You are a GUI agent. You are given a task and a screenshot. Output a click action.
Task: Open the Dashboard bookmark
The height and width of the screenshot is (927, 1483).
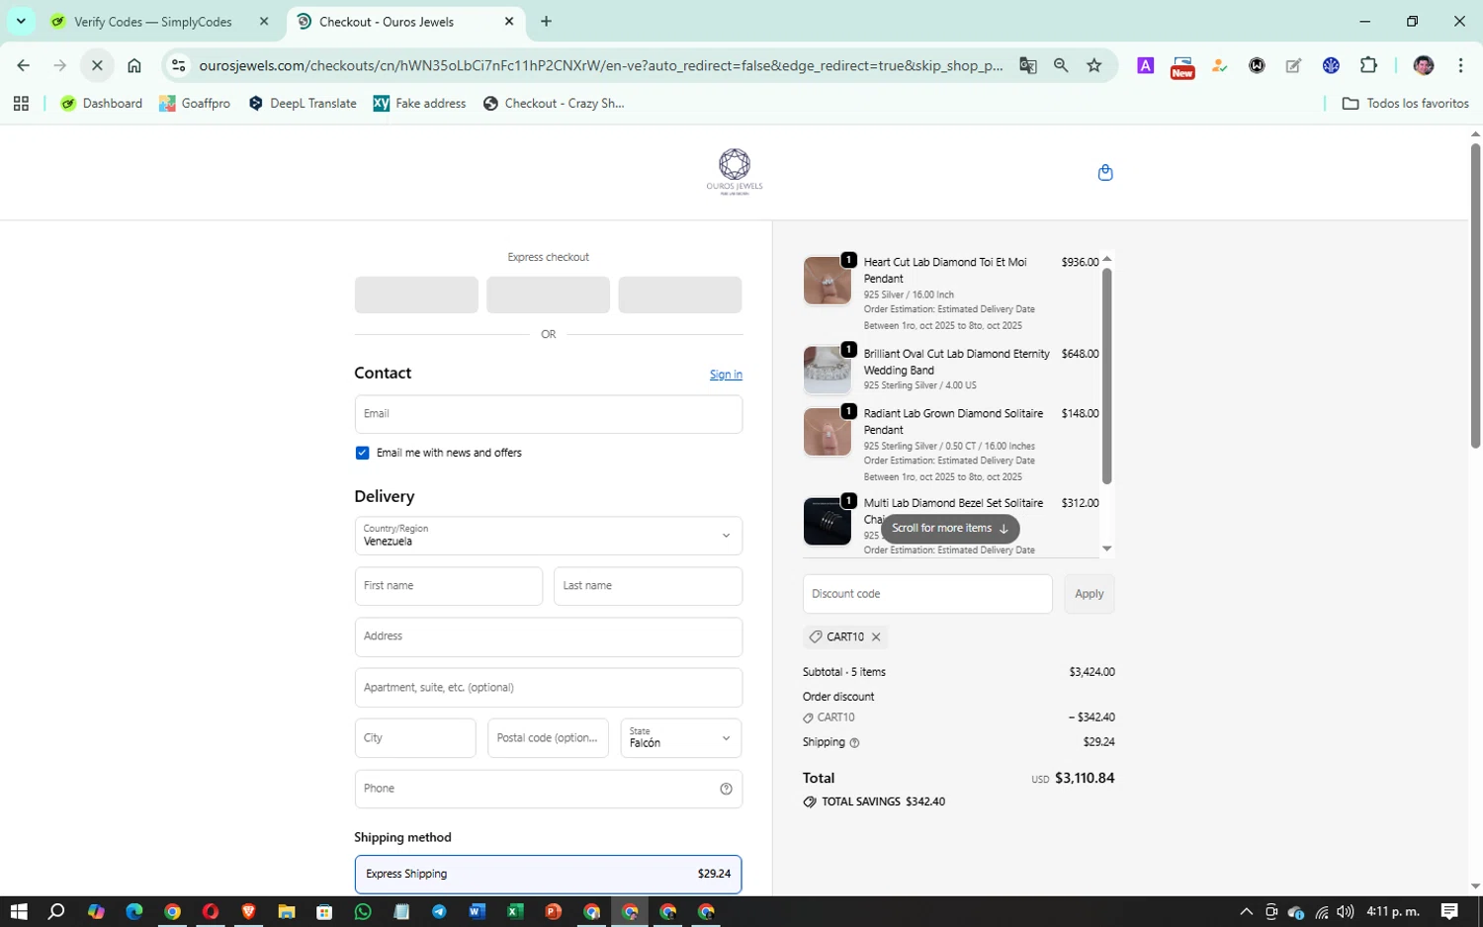click(x=102, y=103)
